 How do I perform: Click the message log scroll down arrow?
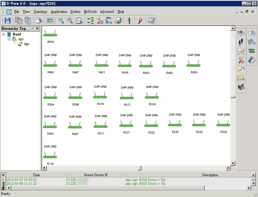[254, 183]
